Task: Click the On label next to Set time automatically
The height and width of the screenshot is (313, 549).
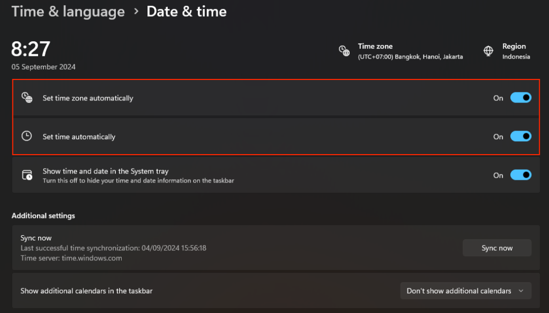Action: [x=498, y=136]
